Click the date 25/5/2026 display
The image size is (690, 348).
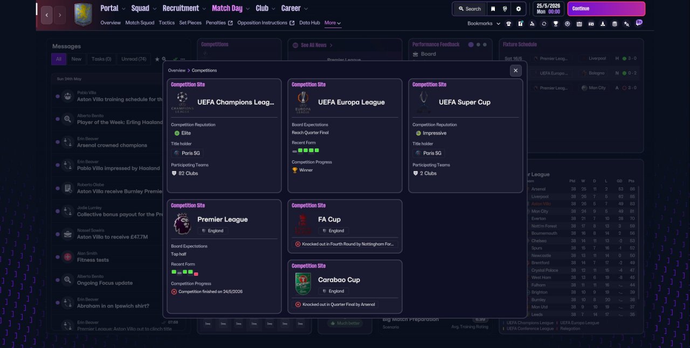click(547, 6)
